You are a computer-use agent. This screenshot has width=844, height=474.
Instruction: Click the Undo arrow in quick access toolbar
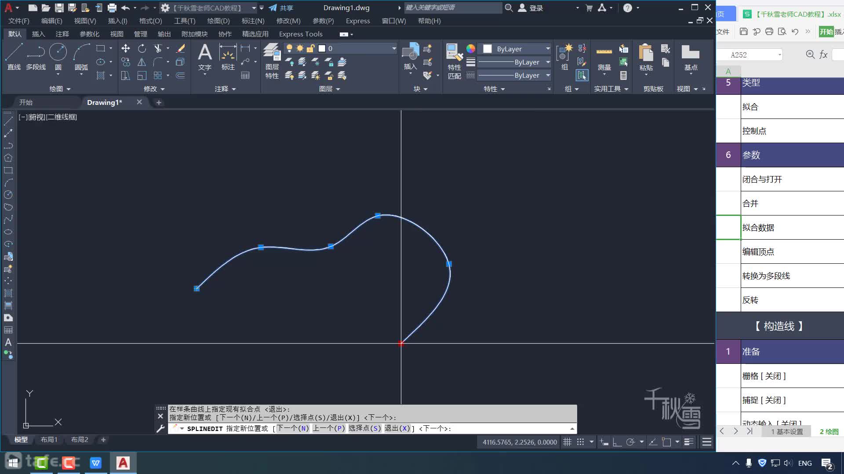(x=125, y=7)
